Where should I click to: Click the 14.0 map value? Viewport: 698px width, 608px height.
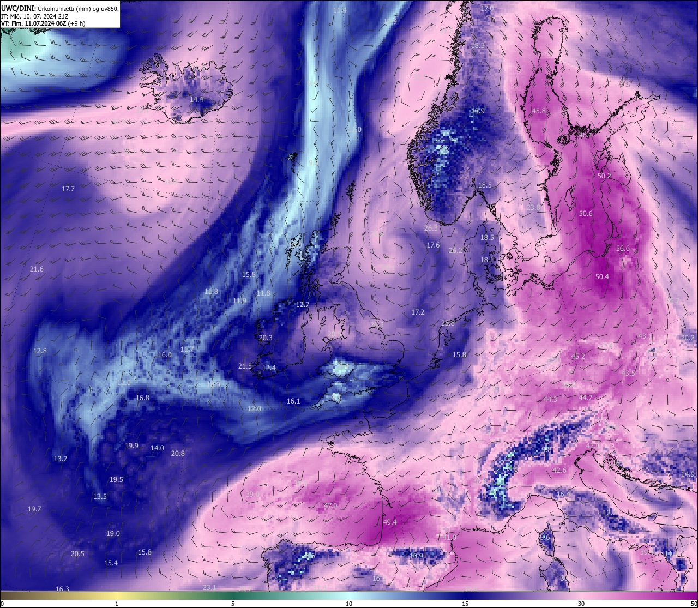tap(157, 448)
